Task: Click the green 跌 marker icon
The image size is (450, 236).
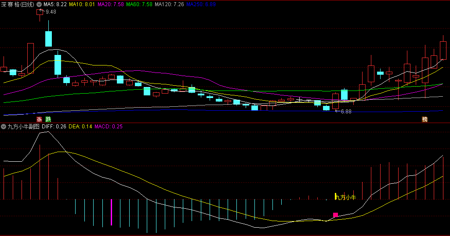Action: click(x=48, y=119)
